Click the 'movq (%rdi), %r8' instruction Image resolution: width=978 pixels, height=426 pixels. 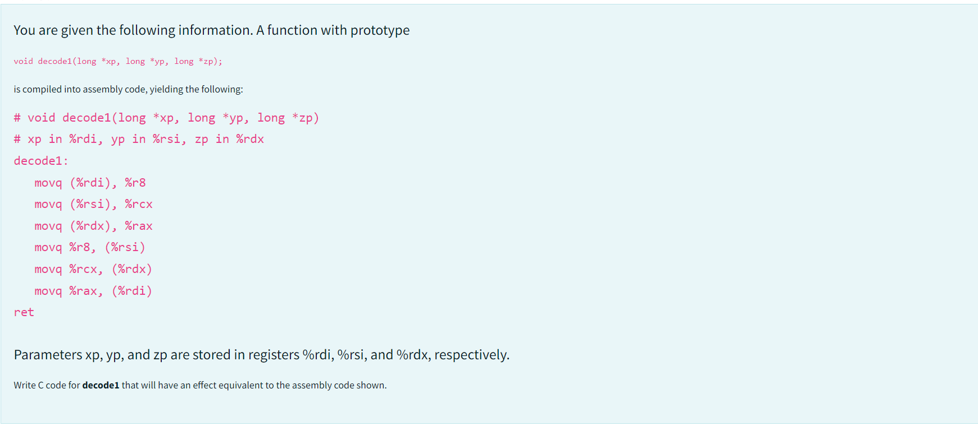point(90,183)
